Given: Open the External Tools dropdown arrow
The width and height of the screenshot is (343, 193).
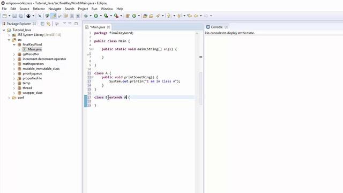Looking at the screenshot, I should pyautogui.click(x=121, y=16).
